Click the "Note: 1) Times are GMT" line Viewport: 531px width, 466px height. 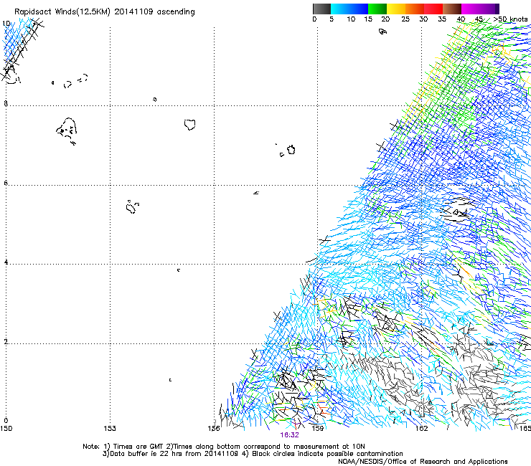click(224, 447)
